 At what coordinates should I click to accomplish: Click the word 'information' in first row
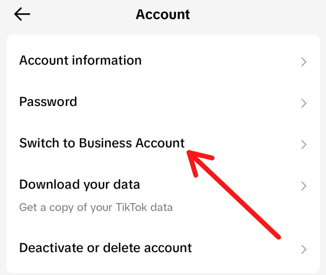pyautogui.click(x=107, y=60)
